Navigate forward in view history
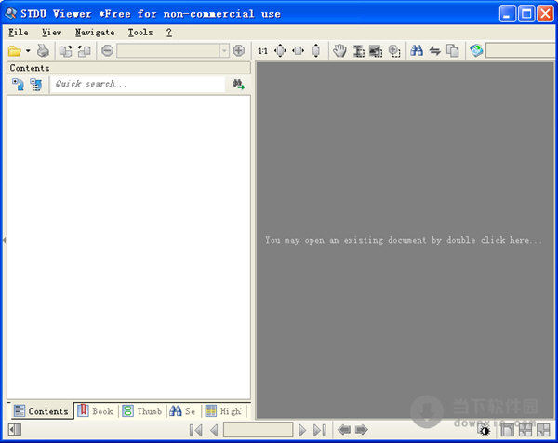Screen dimensions: 558x443 point(362,430)
